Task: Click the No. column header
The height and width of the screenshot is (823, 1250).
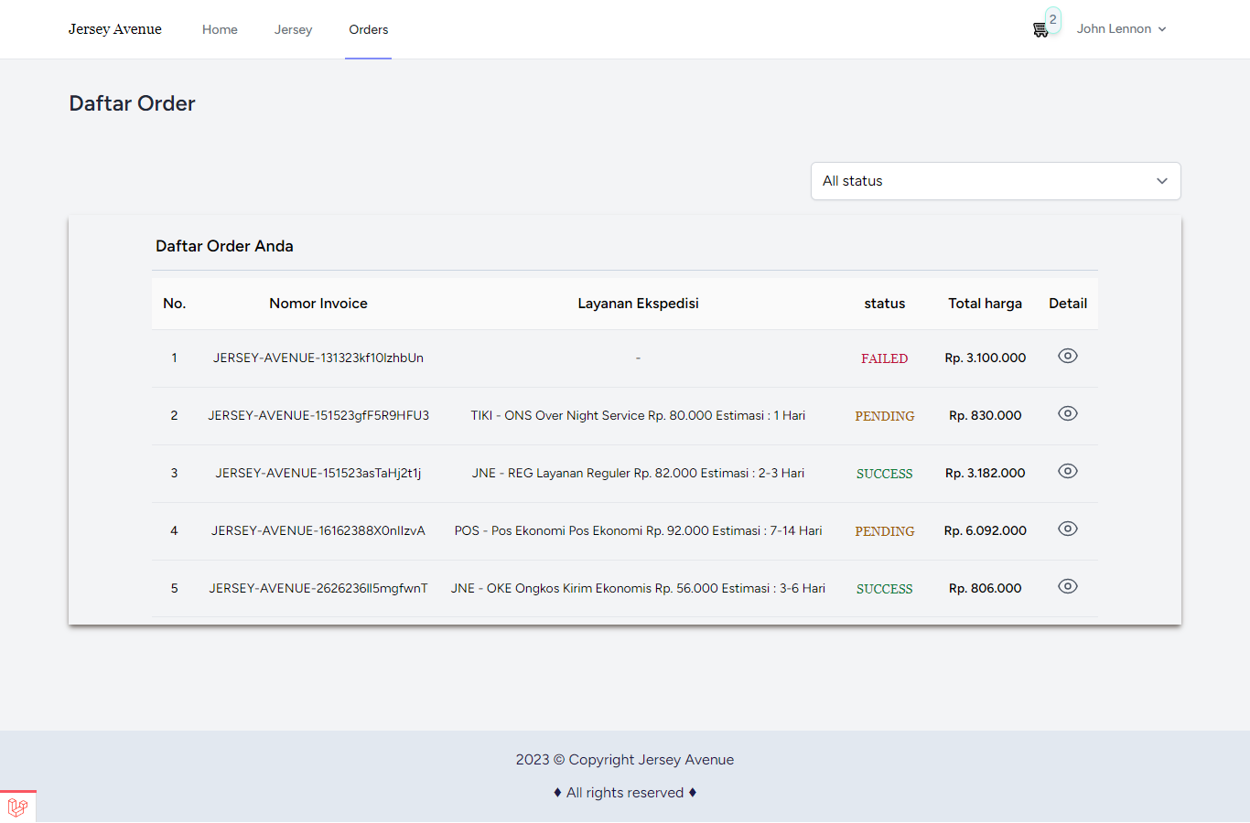Action: pos(174,304)
